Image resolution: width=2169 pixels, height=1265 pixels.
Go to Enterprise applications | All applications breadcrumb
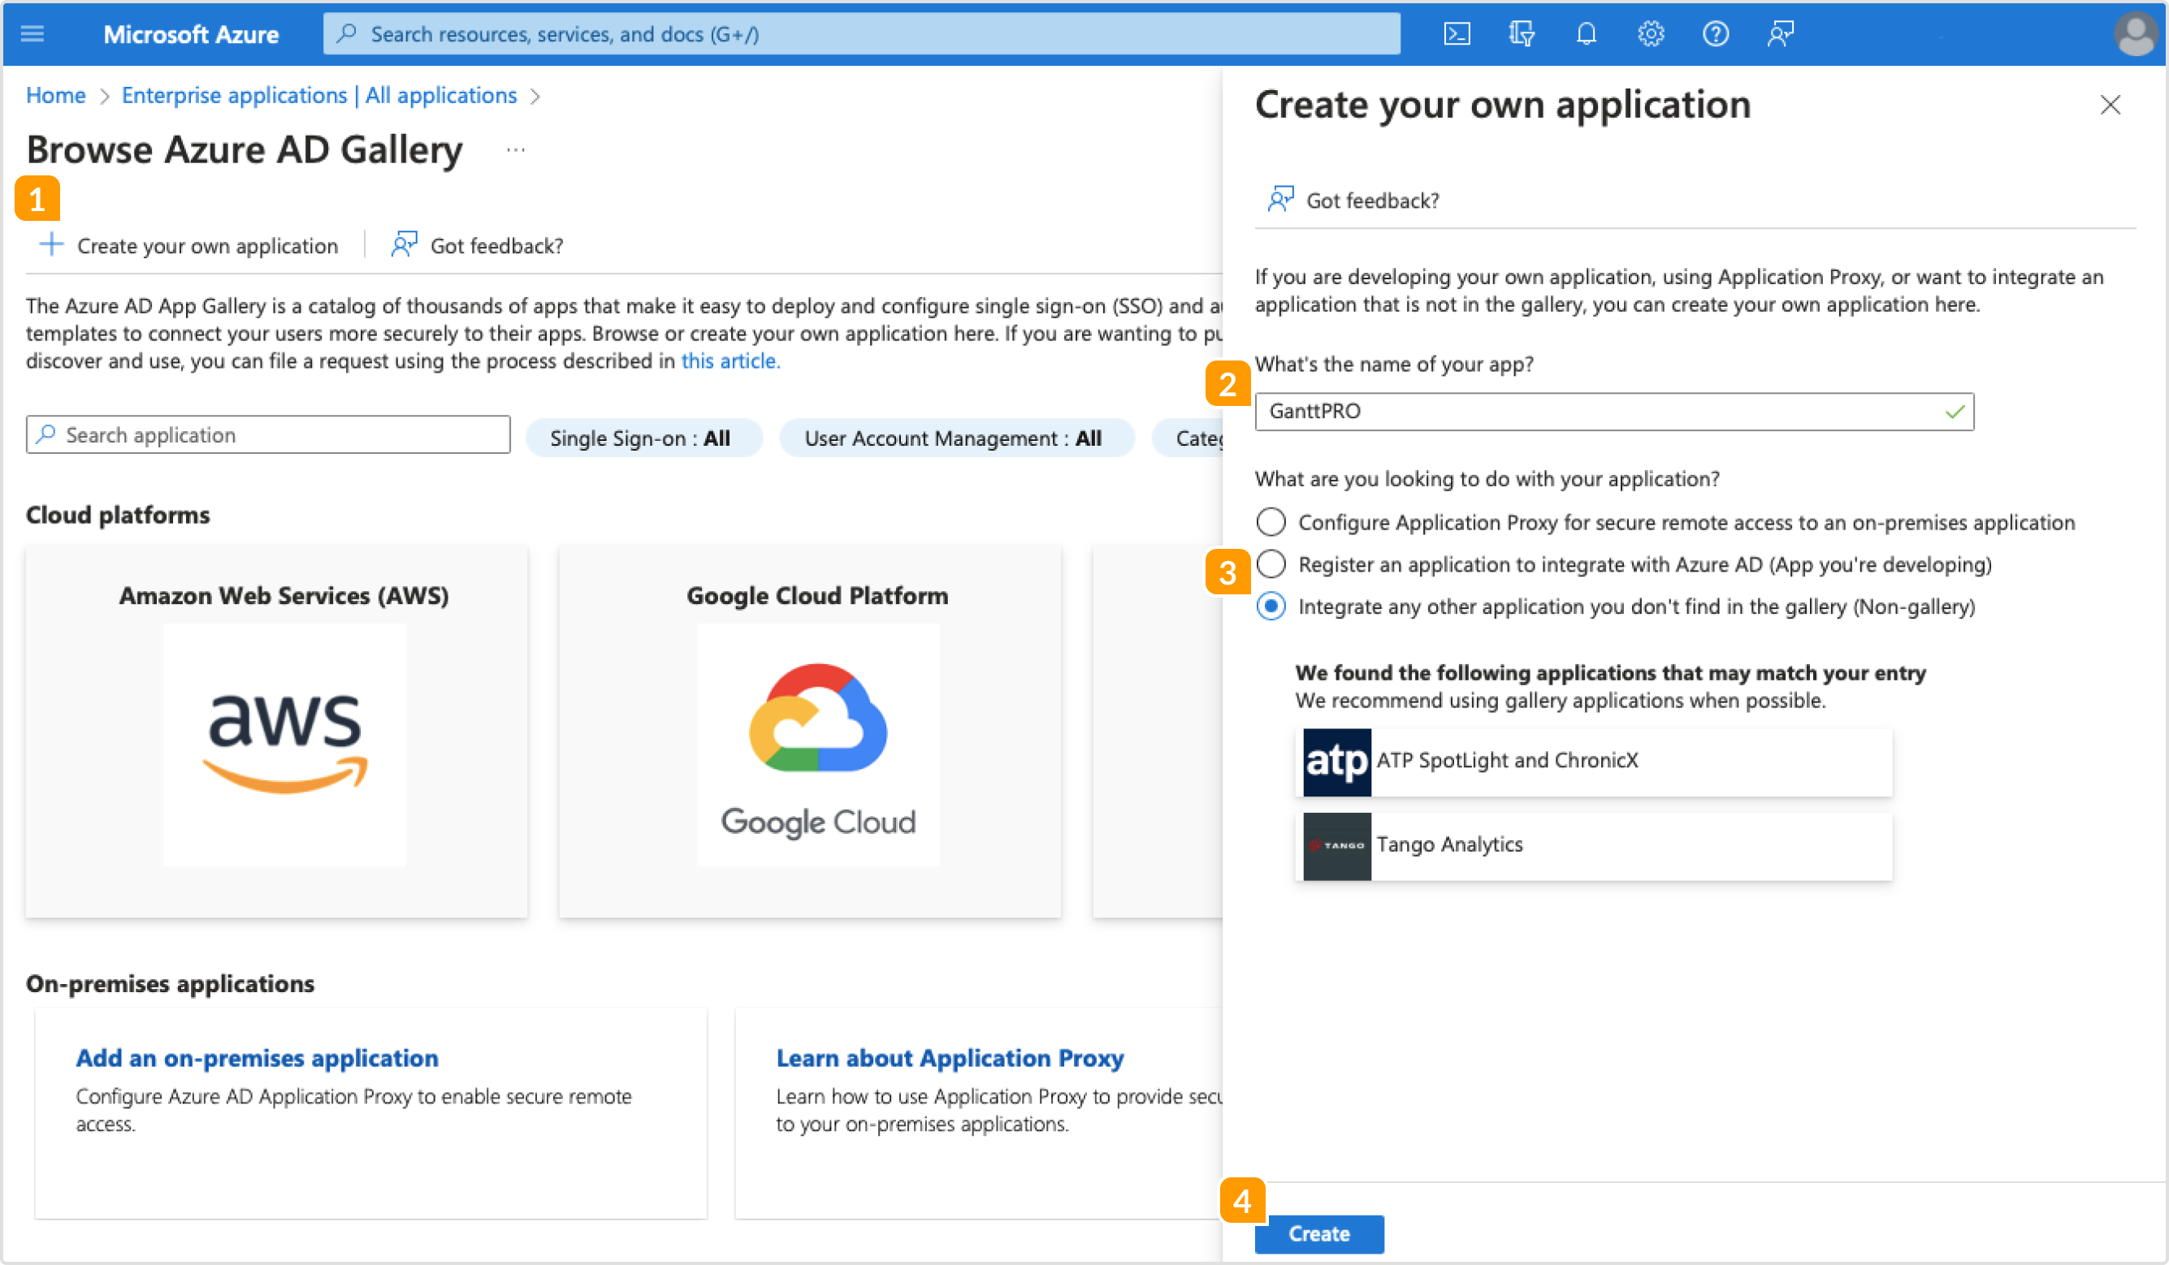[x=318, y=96]
